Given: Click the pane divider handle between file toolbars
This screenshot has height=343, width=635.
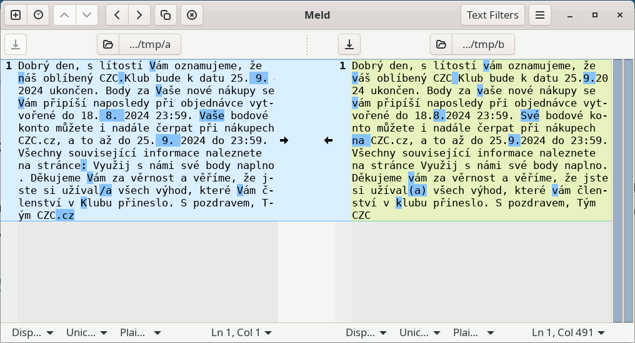Looking at the screenshot, I should click(x=307, y=44).
